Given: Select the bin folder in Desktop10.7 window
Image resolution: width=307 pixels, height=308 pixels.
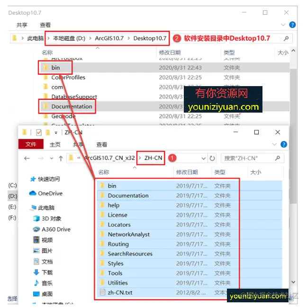Looking at the screenshot, I should [164, 68].
